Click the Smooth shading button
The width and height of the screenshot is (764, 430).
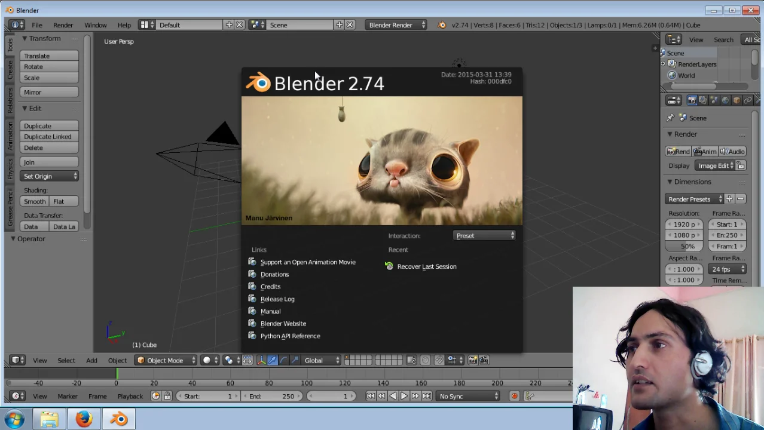tap(35, 201)
